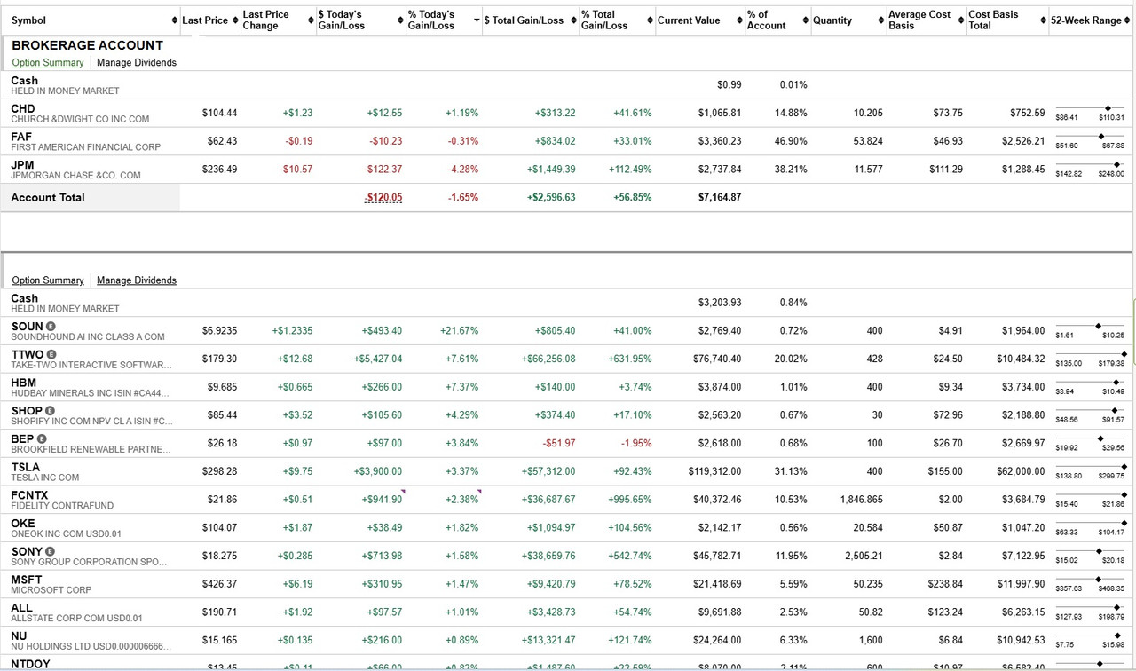
Task: Click SOUN's +21.67% today's gain
Action: pos(459,330)
